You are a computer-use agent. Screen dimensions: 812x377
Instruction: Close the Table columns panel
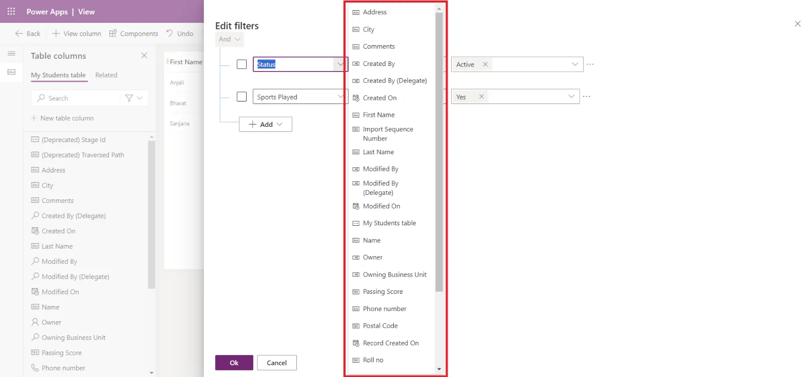[144, 55]
